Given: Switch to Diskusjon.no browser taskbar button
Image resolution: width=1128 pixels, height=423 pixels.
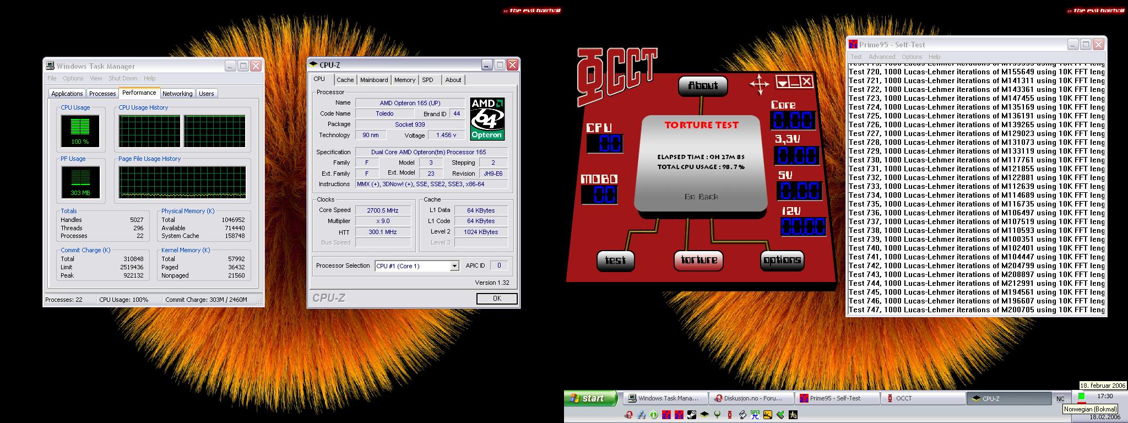Looking at the screenshot, I should [x=752, y=398].
